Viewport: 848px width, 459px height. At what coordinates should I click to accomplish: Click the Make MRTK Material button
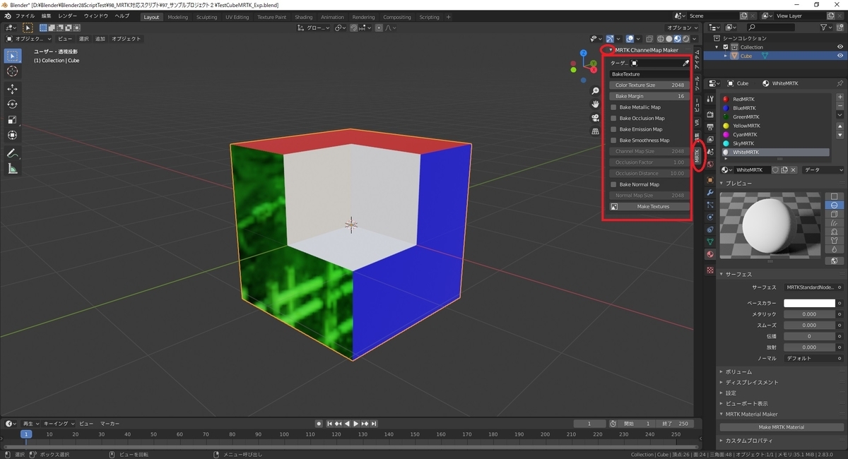[x=782, y=427]
